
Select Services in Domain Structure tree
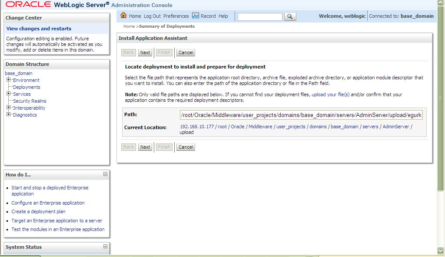pos(22,94)
